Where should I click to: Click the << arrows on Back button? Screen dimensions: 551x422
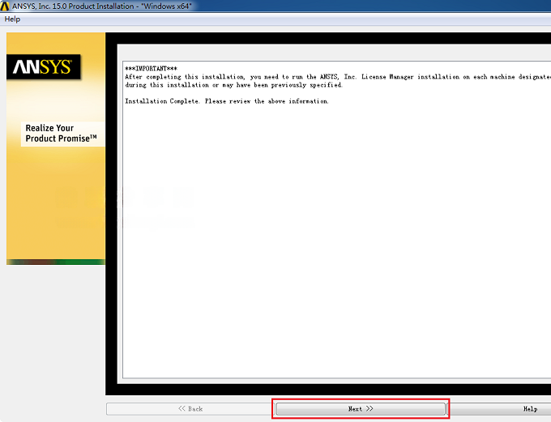point(182,408)
